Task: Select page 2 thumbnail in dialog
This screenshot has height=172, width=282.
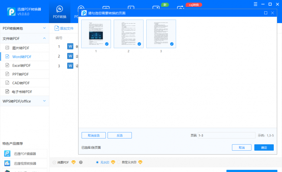Action: point(128,34)
